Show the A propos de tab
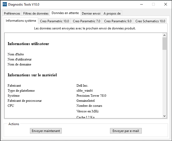Viewport: 172px width, 141px height. click(112, 14)
